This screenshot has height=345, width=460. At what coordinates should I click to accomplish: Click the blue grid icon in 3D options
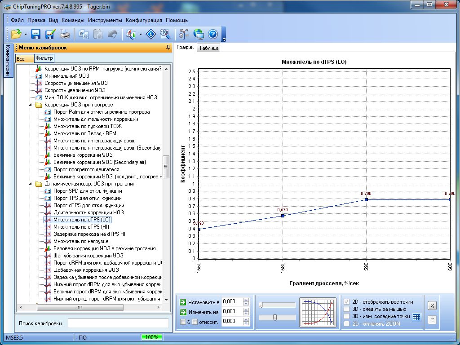pyautogui.click(x=416, y=317)
